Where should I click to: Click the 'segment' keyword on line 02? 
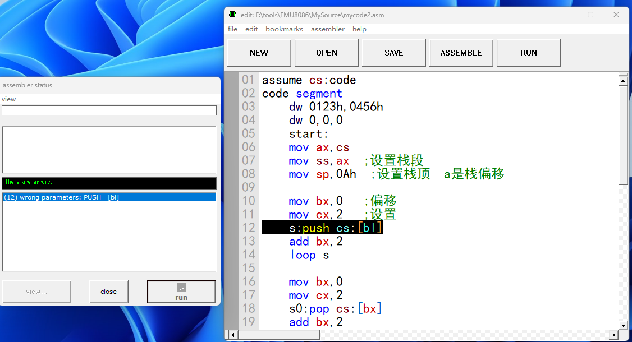coord(319,94)
